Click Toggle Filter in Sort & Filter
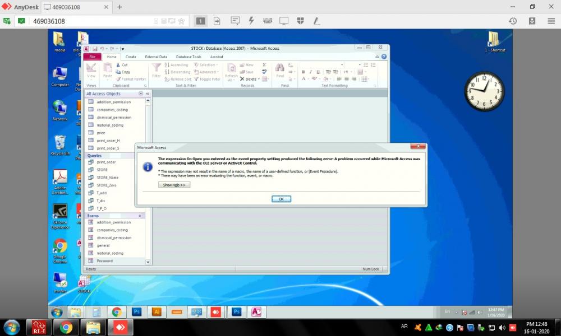561x336 pixels. click(x=207, y=79)
